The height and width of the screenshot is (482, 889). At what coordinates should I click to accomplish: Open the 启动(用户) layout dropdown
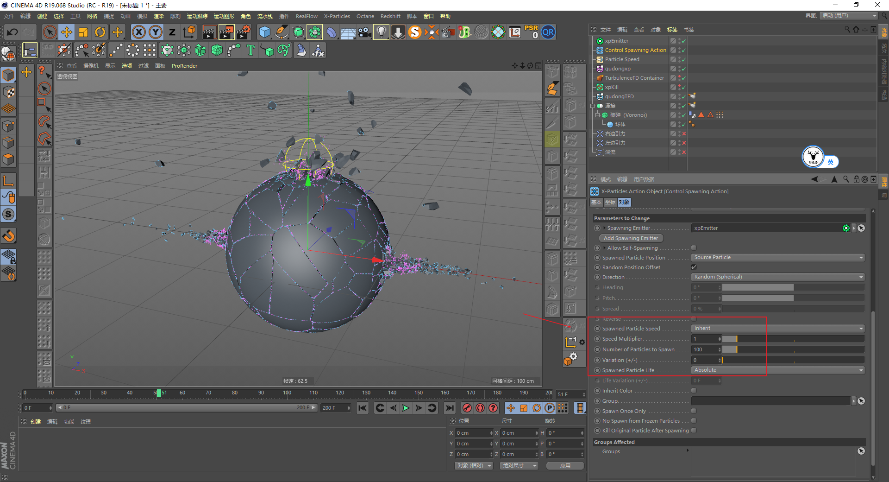(x=849, y=16)
